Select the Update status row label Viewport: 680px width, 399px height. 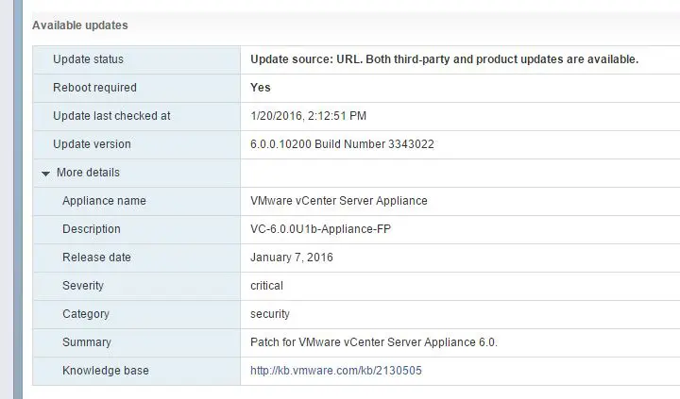(88, 59)
